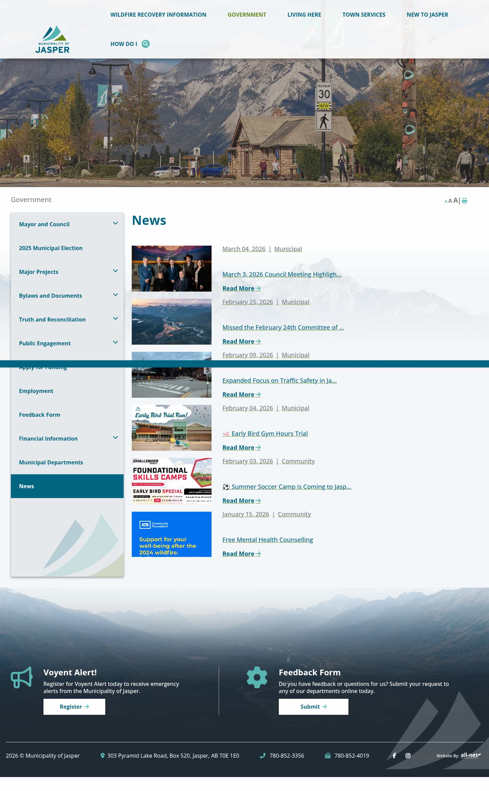Open Free Mental Health Counselling article

268,540
